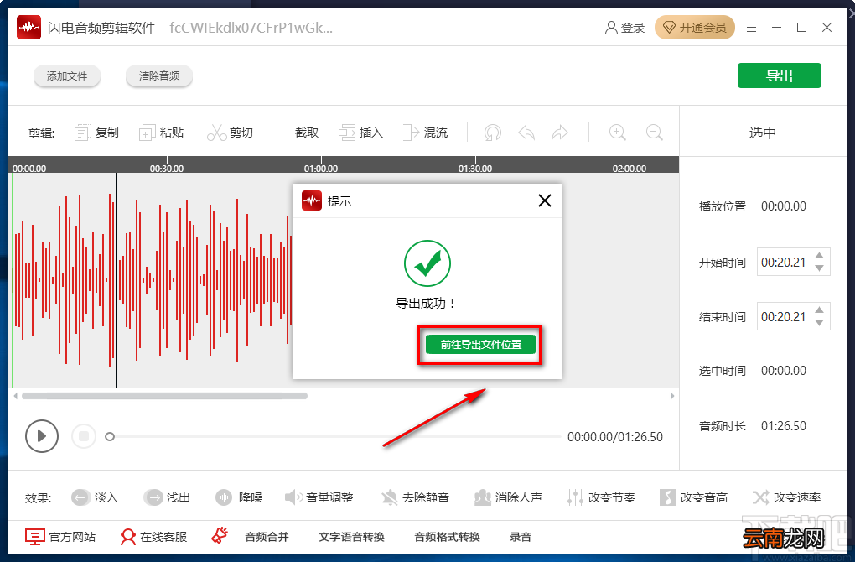
Task: Apply Remove Vocals (消除人声) effect
Action: coord(508,497)
